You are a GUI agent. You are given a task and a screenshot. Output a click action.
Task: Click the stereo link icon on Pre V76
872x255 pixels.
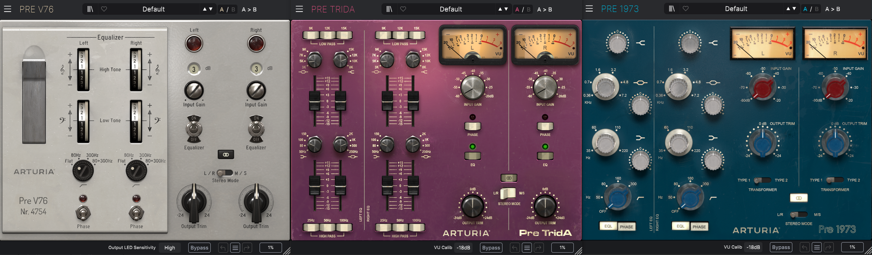(x=225, y=155)
